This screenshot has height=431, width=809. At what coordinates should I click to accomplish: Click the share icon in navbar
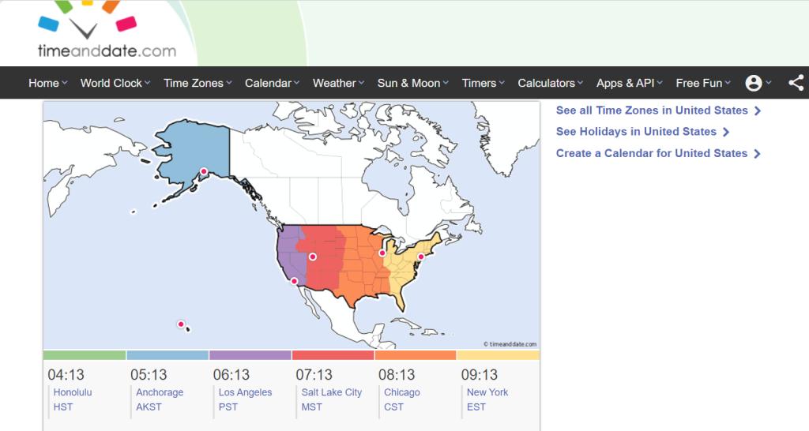pos(796,83)
